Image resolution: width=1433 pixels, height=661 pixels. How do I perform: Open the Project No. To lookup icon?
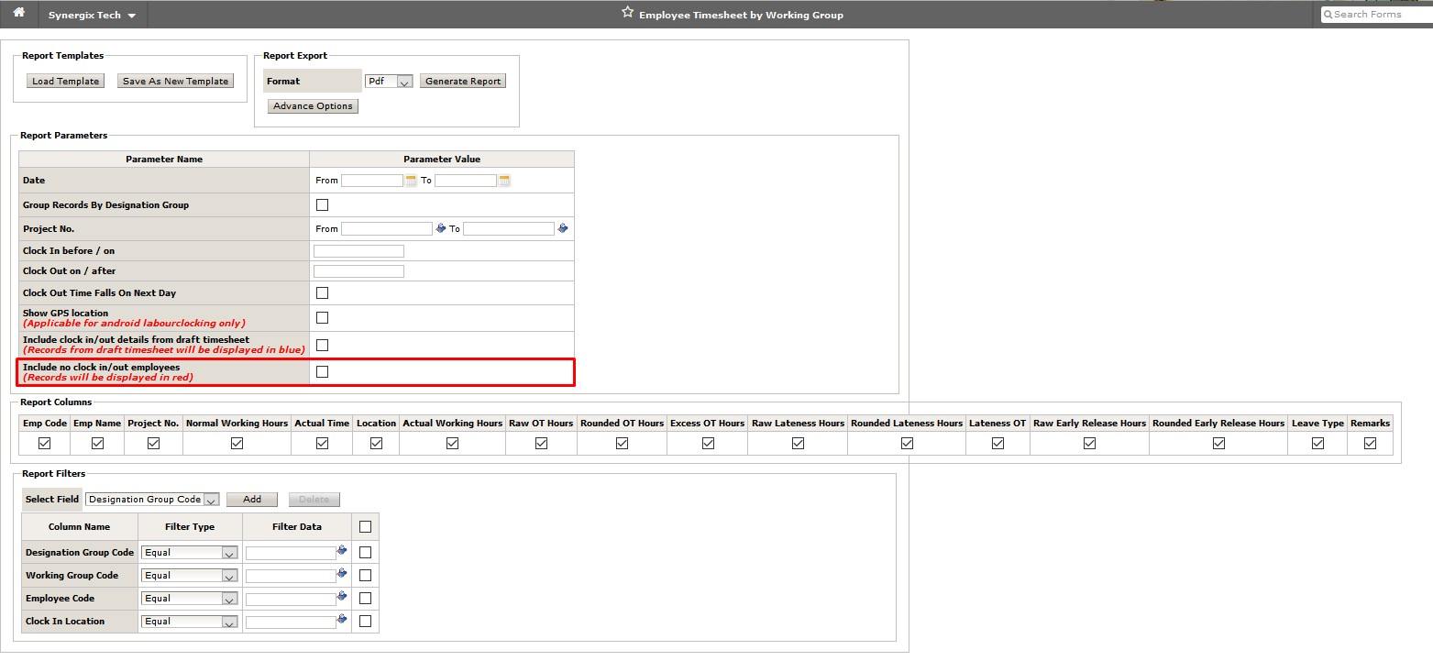[x=562, y=227]
